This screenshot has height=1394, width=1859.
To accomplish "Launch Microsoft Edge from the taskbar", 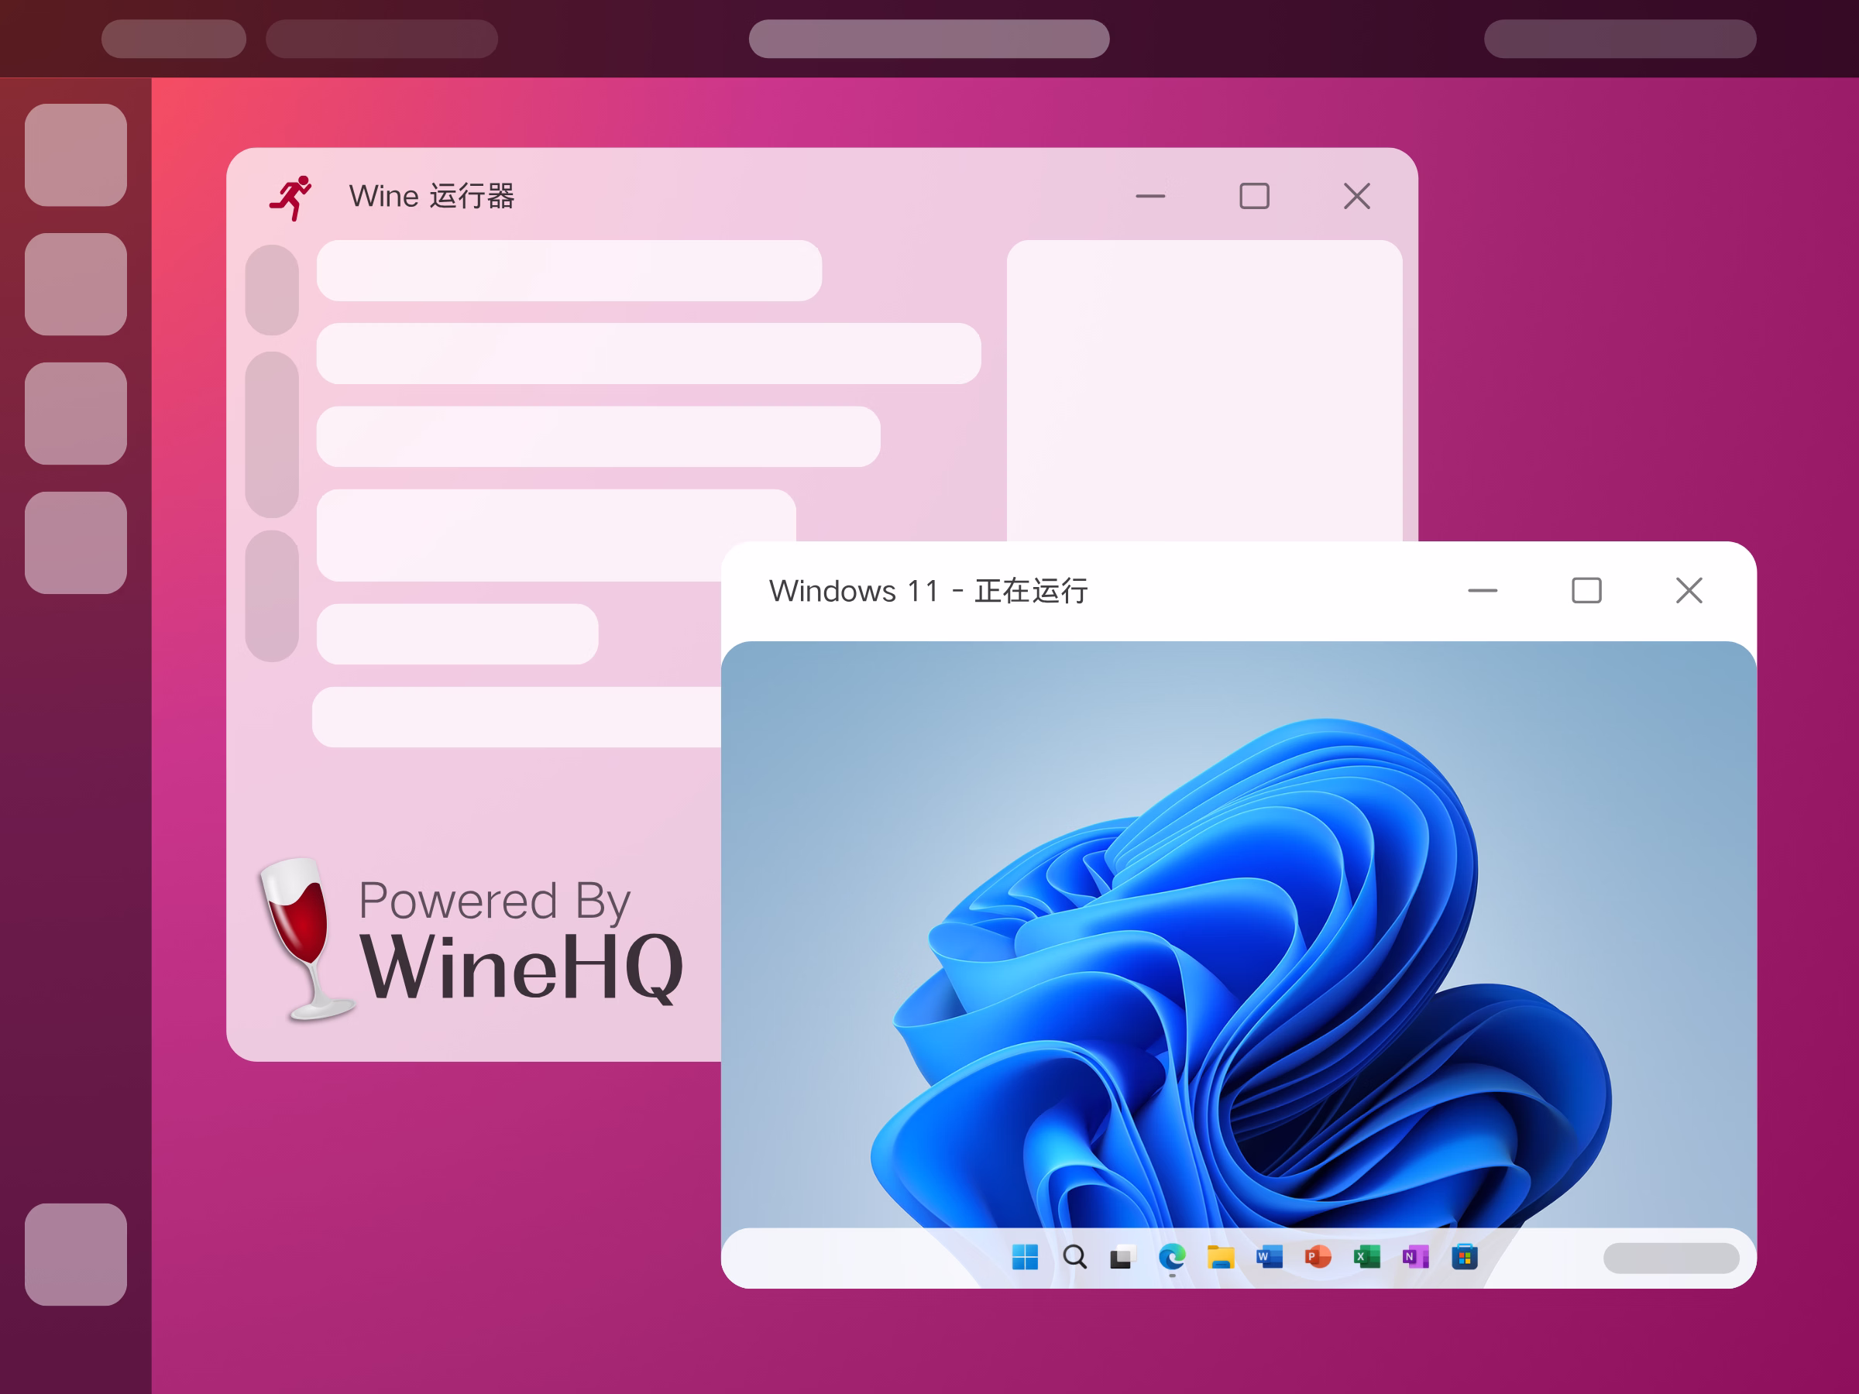I will coord(1171,1257).
